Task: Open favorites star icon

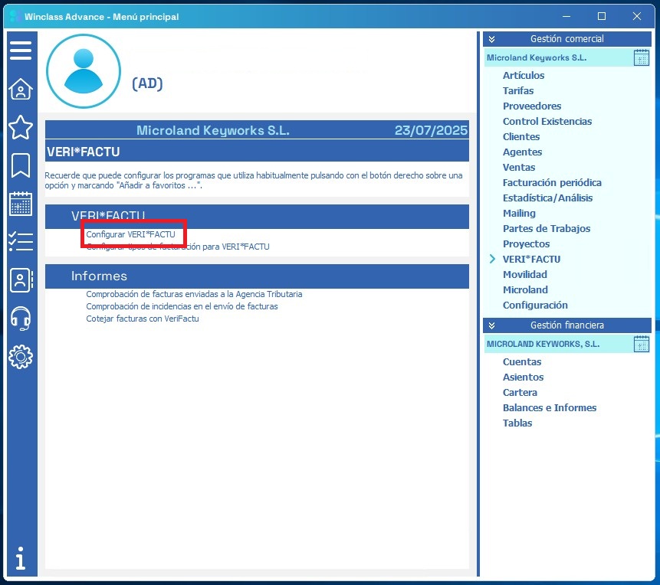Action: (x=21, y=128)
